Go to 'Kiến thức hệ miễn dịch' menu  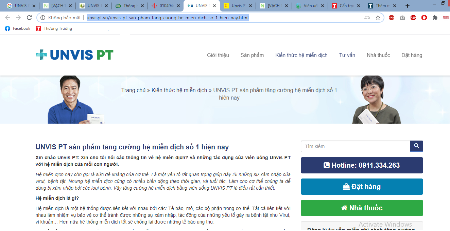(x=301, y=55)
